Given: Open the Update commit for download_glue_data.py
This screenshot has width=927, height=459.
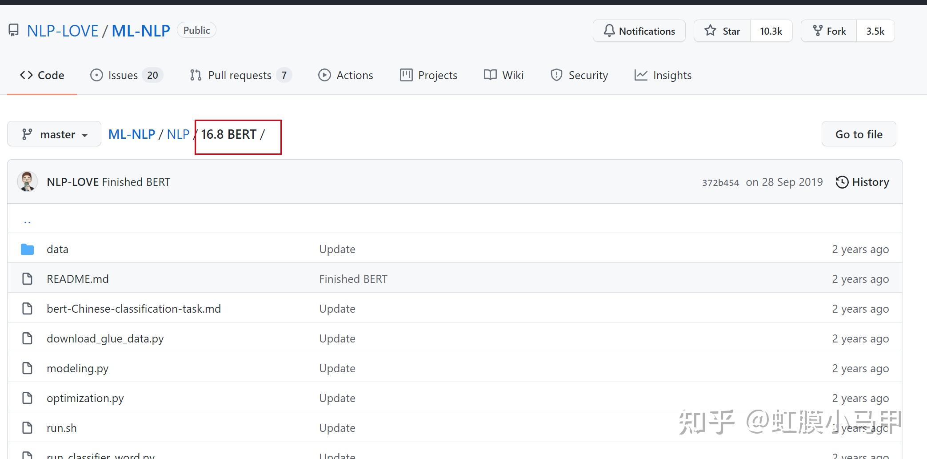Looking at the screenshot, I should tap(337, 339).
